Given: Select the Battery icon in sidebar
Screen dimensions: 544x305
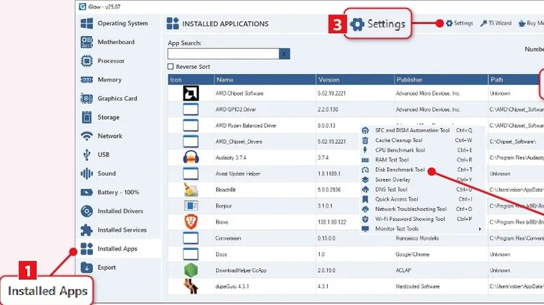Looking at the screenshot, I should (x=86, y=192).
